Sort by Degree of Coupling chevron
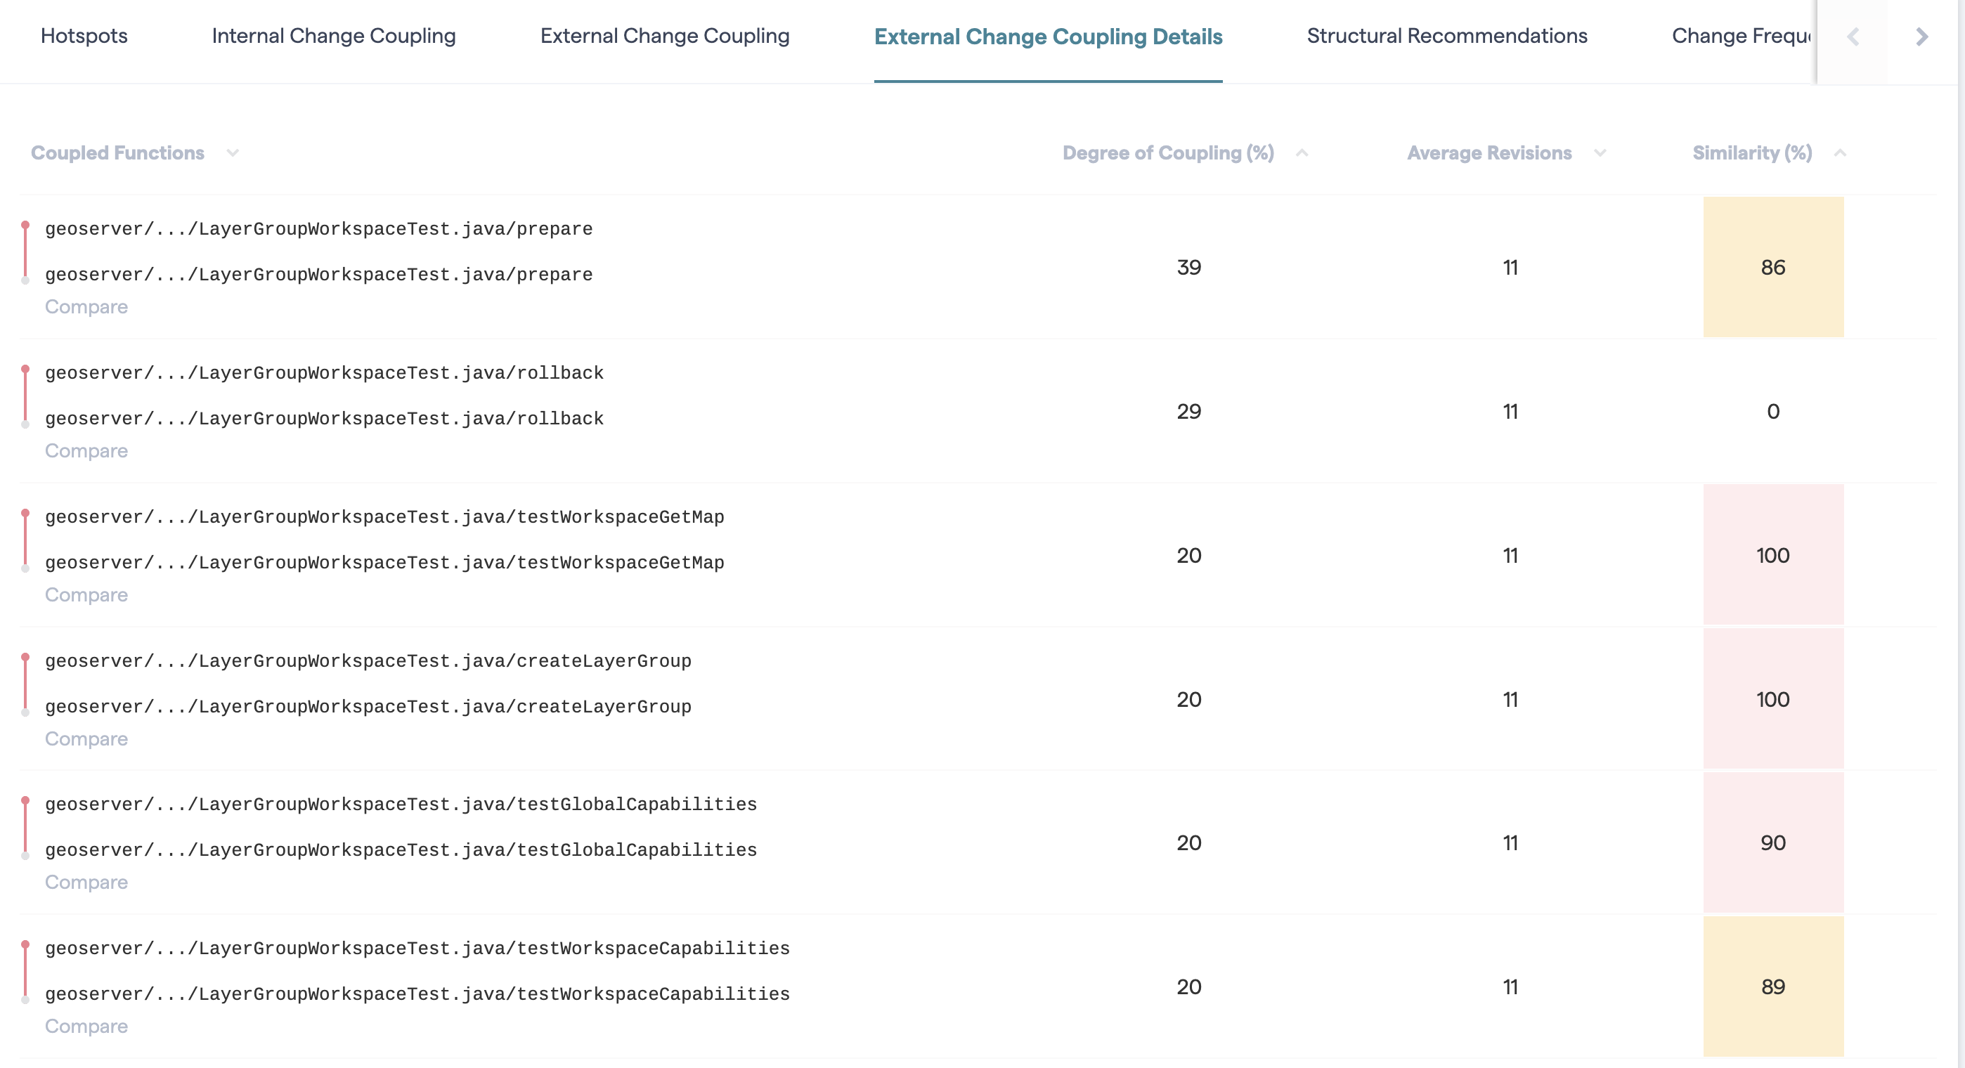This screenshot has width=1965, height=1068. click(1302, 153)
